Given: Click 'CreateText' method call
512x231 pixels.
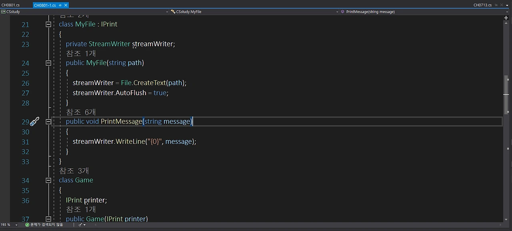Looking at the screenshot, I should coord(150,83).
